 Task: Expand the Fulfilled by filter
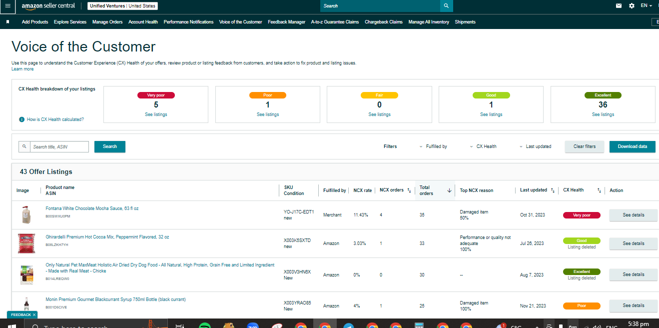pyautogui.click(x=433, y=146)
